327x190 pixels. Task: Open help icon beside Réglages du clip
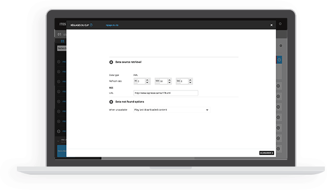point(91,25)
